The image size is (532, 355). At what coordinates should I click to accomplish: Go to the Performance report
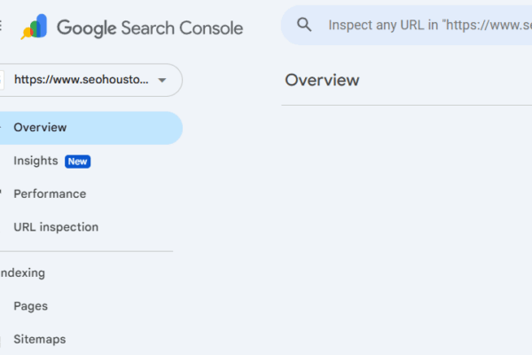(50, 193)
